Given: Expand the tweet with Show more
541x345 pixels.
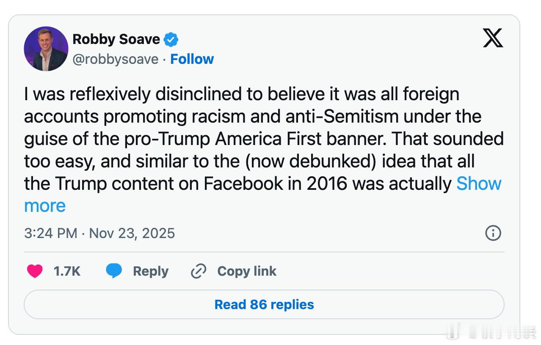Looking at the screenshot, I should click(478, 184).
